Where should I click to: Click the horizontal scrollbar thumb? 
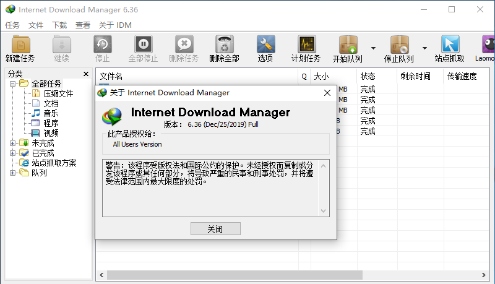(x=235, y=275)
